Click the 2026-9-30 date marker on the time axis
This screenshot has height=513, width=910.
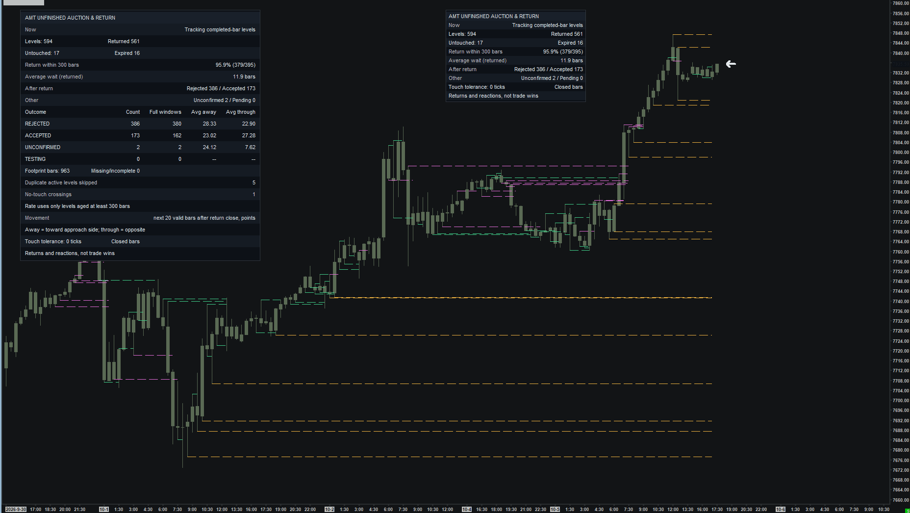click(16, 510)
